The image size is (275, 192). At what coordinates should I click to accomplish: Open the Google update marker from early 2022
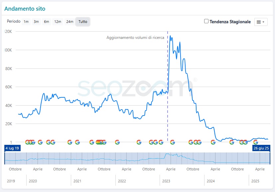point(117,142)
